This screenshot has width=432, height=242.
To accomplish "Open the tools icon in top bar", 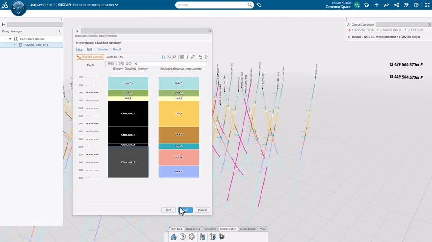I will [x=406, y=5].
